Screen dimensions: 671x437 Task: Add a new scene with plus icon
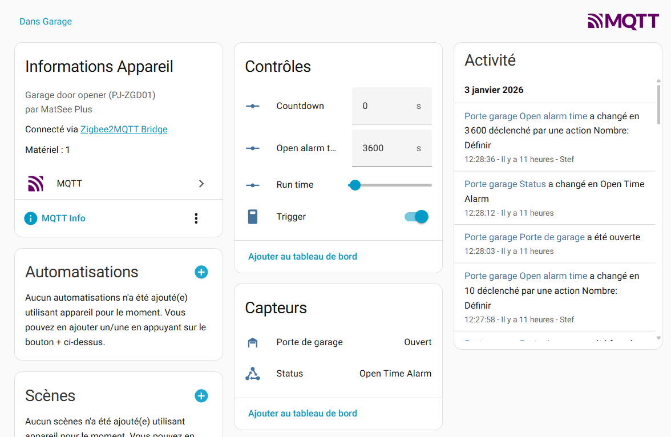(201, 396)
